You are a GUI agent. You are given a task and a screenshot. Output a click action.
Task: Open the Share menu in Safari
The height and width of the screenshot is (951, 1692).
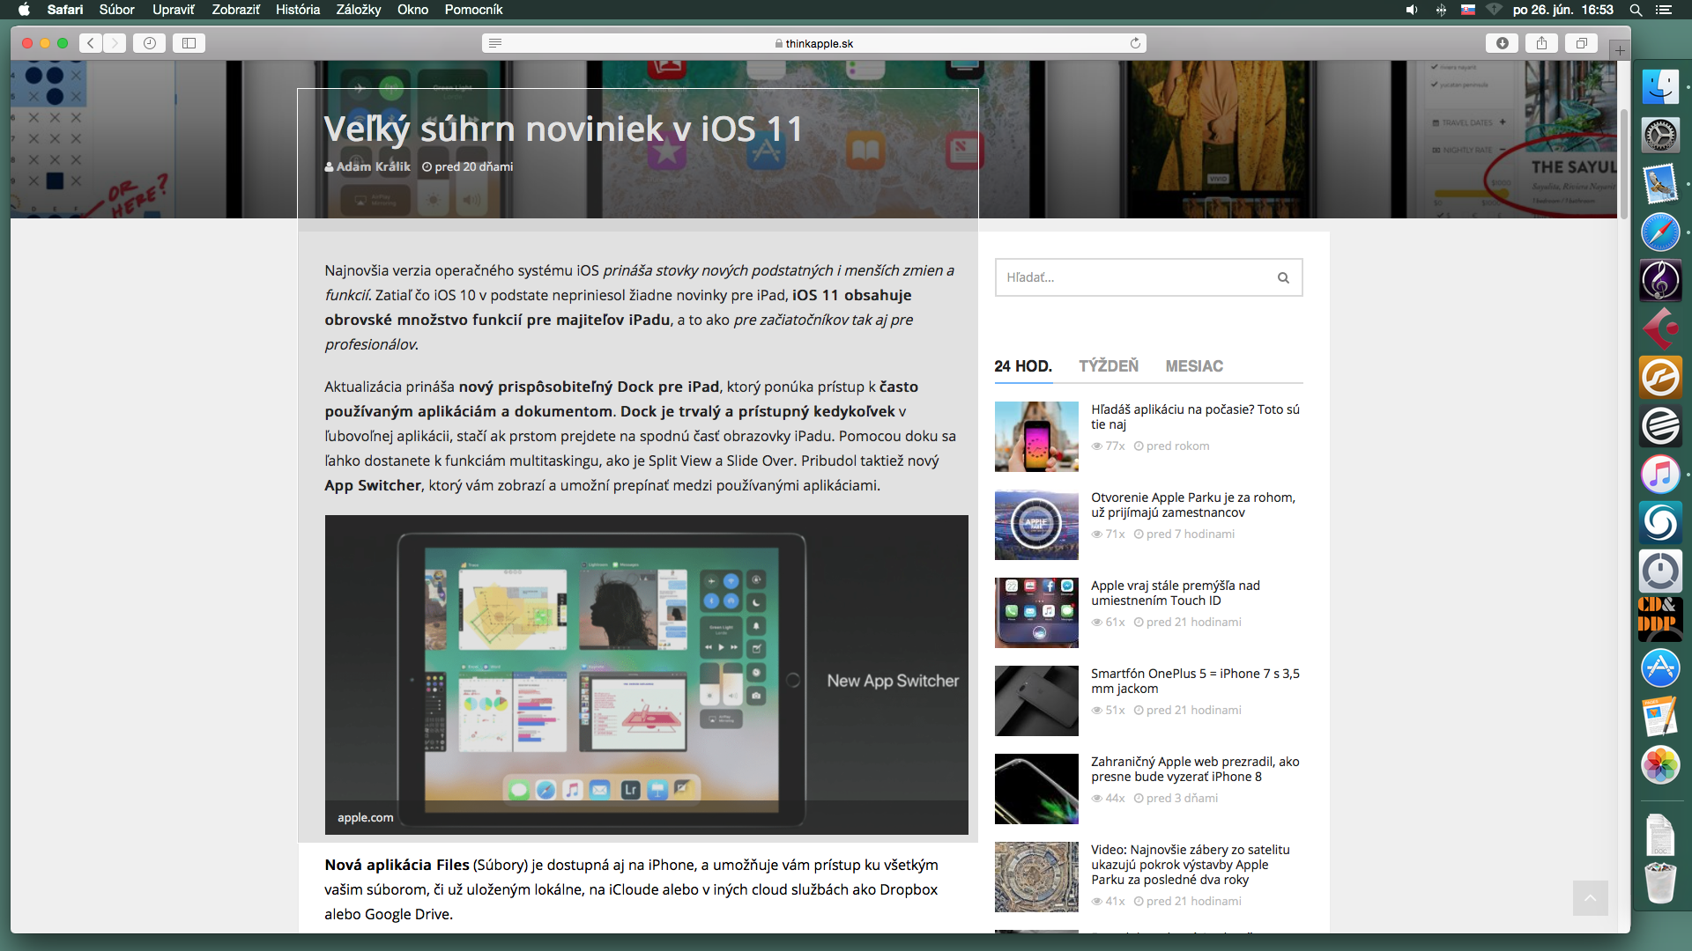click(x=1541, y=43)
